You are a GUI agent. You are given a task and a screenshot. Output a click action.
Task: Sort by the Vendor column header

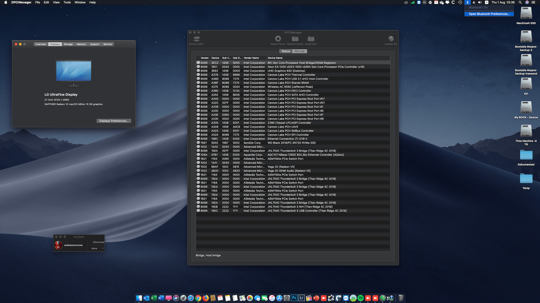coord(204,58)
